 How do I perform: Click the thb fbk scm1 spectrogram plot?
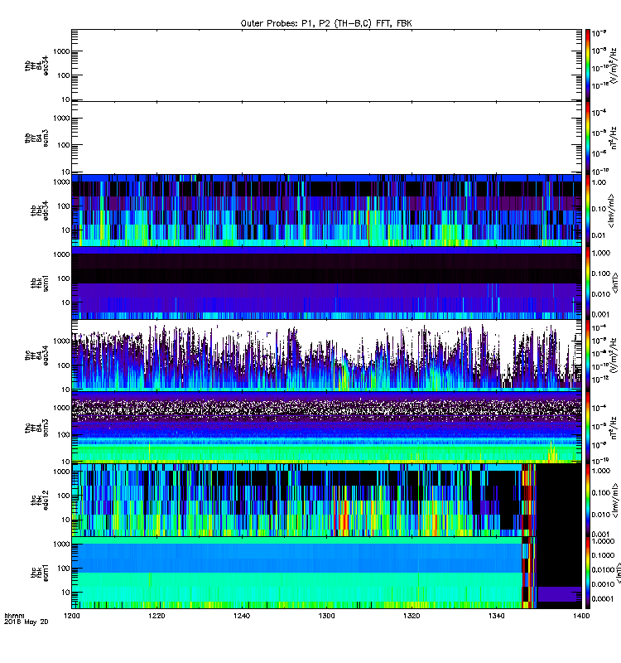click(x=326, y=283)
